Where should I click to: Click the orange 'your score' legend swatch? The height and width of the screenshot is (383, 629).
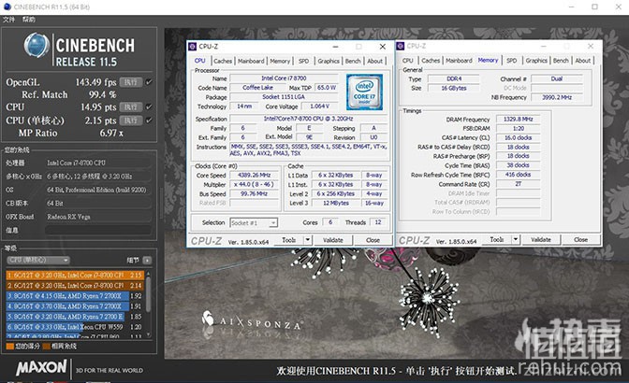10,347
